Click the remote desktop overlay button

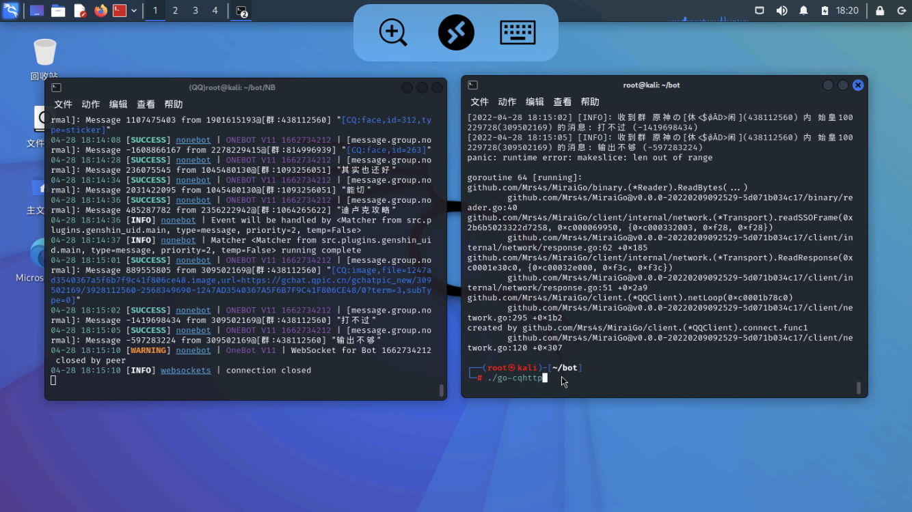pyautogui.click(x=456, y=33)
